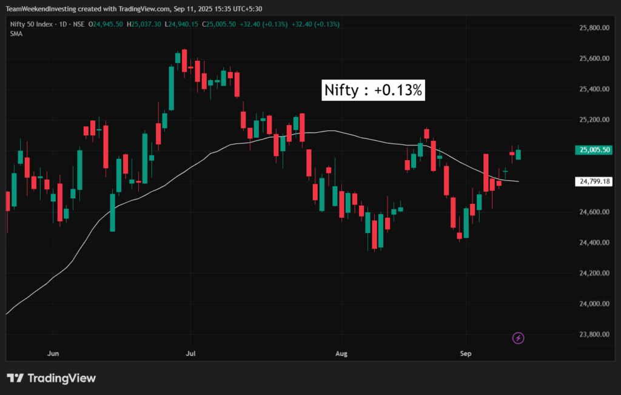Click the NSE exchange label
Viewport: 621px width, 395px height.
click(x=79, y=24)
